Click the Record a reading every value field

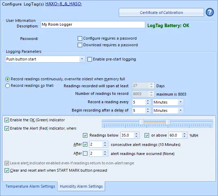(x=139, y=102)
